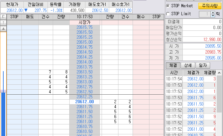Switch to the 상세 tab
The width and height of the screenshot is (223, 136).
pyautogui.click(x=188, y=66)
